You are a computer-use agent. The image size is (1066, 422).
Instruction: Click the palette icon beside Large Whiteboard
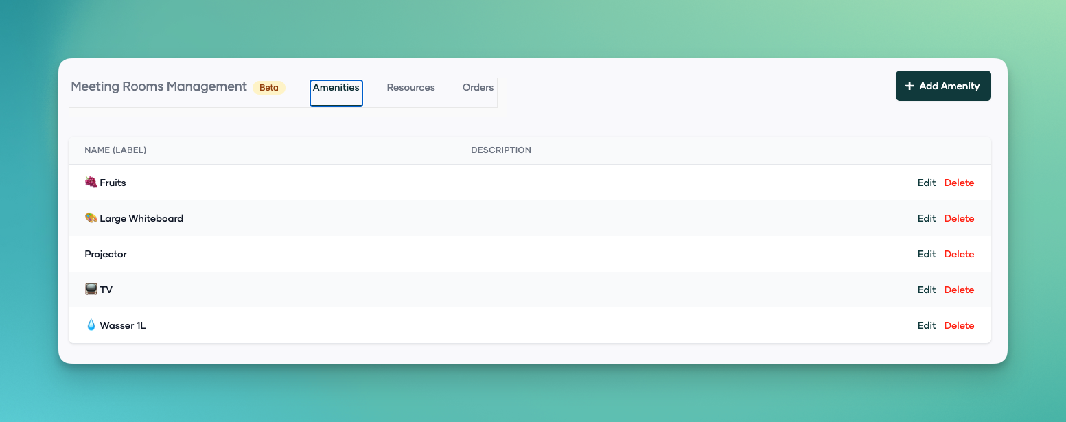[91, 218]
